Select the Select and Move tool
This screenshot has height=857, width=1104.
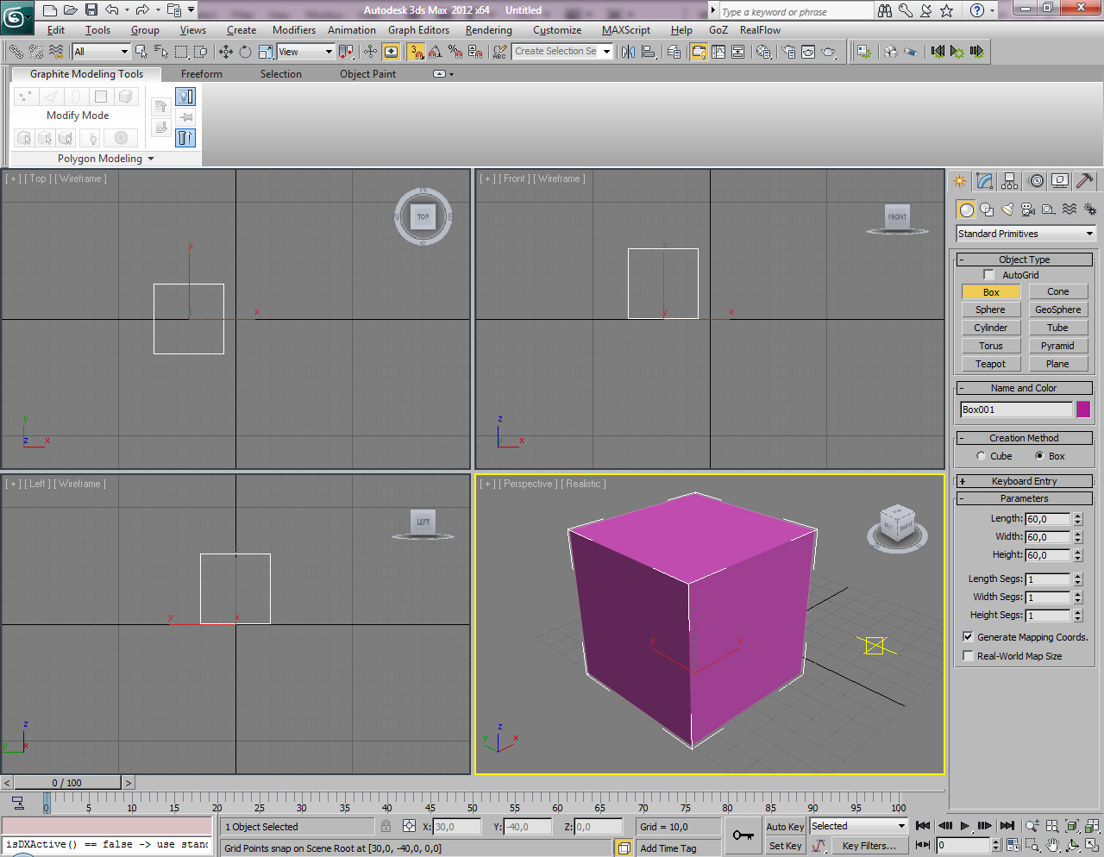[x=226, y=52]
